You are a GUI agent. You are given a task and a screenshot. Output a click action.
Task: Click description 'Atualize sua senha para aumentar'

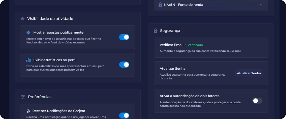[192, 76]
